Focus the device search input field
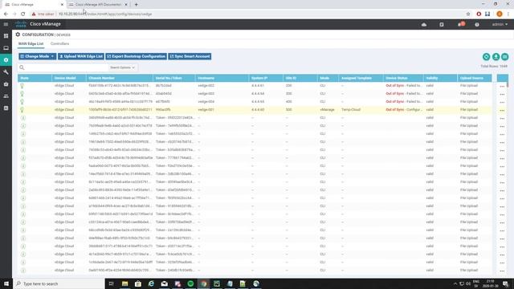Screen dimensions: 514x289 tap(67, 67)
